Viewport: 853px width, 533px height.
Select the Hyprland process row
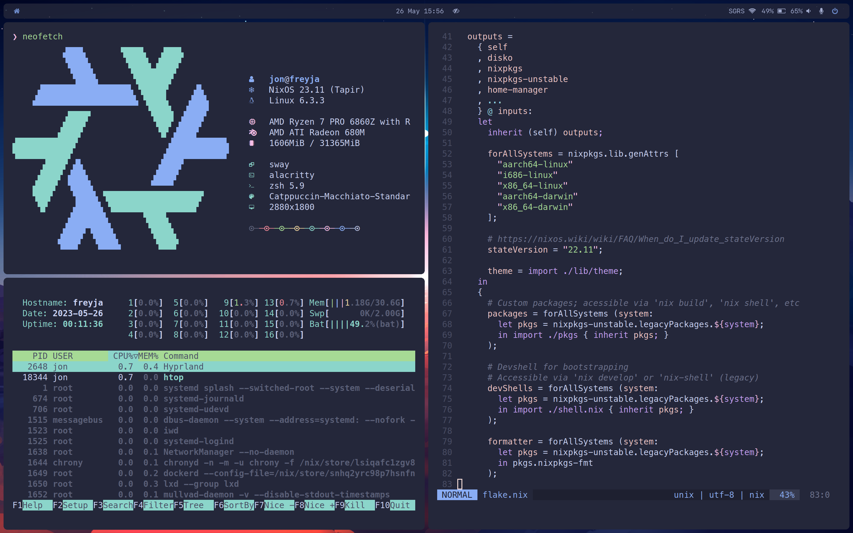coord(183,367)
